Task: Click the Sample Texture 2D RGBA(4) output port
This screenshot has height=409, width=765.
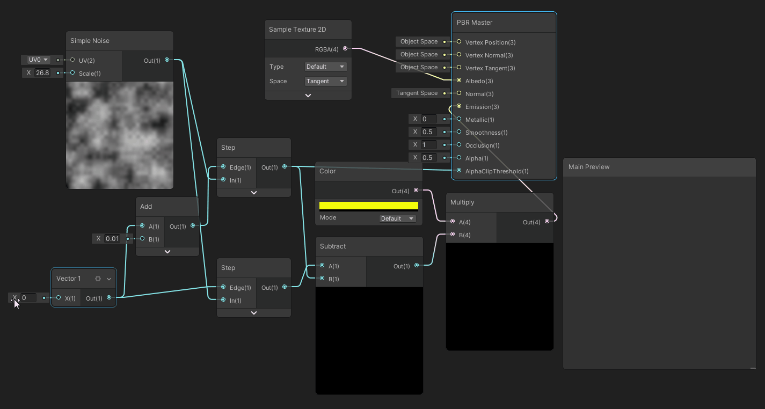Action: click(345, 49)
